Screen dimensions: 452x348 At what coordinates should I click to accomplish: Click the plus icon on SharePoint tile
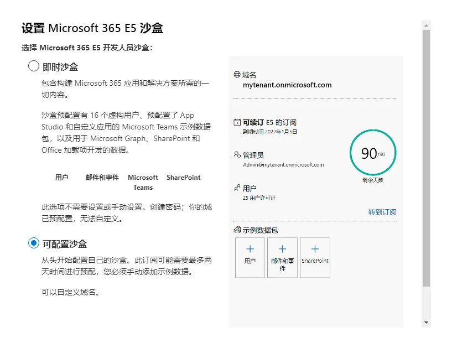point(315,250)
